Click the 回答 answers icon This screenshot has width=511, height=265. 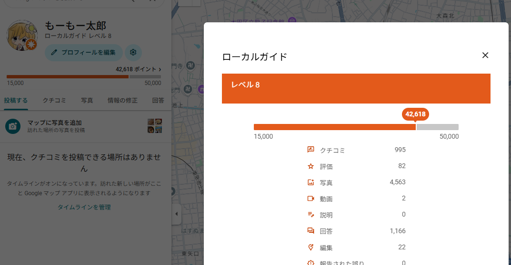(x=311, y=231)
